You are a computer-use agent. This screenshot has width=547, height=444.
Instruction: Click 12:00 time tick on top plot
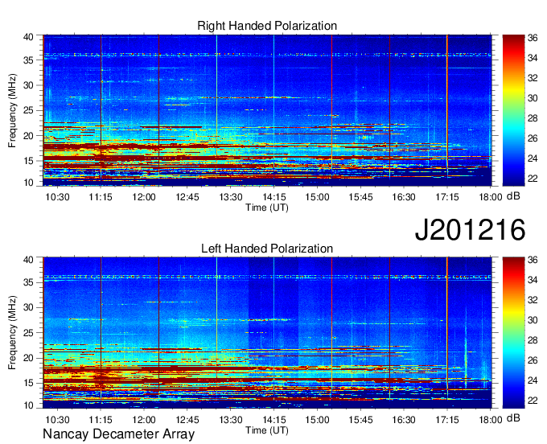click(x=144, y=197)
